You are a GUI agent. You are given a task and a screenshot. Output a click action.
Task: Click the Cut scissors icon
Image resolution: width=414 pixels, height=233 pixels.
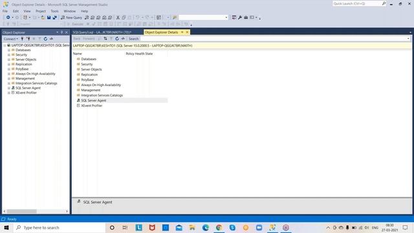pyautogui.click(x=118, y=17)
